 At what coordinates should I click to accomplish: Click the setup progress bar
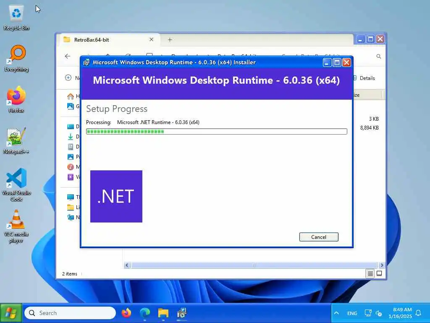pos(217,132)
